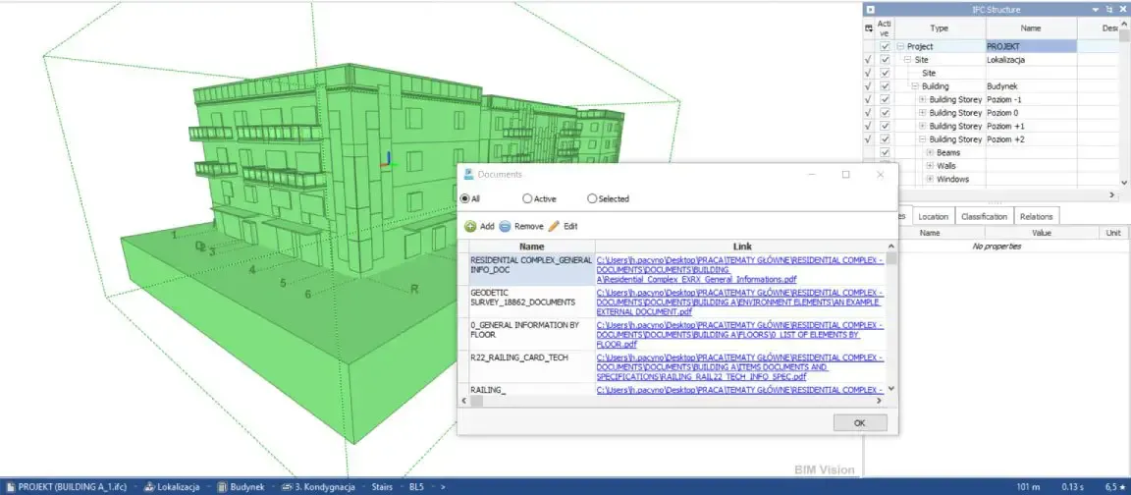Collapse Building Storey Poziom +2

923,139
